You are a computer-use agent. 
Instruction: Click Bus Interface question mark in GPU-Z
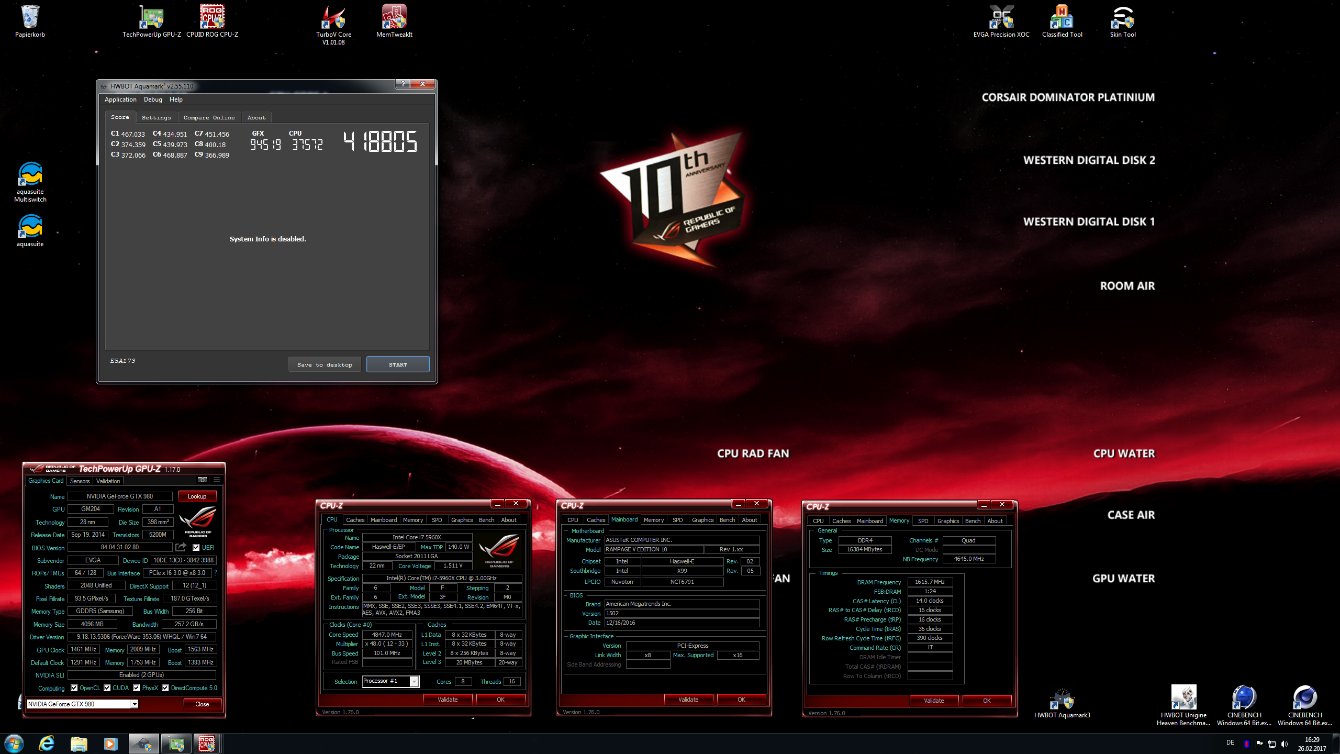point(215,573)
